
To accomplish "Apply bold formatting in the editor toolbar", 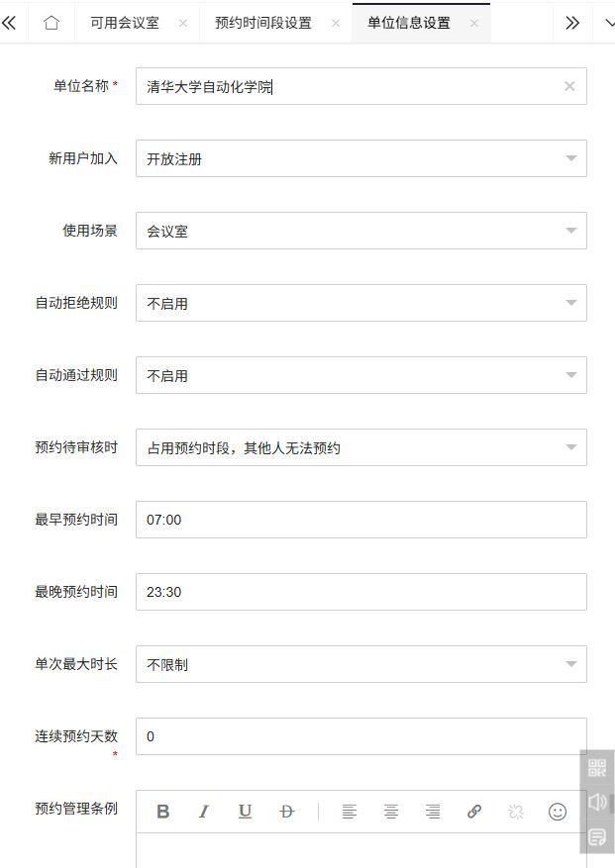I will coord(163,812).
